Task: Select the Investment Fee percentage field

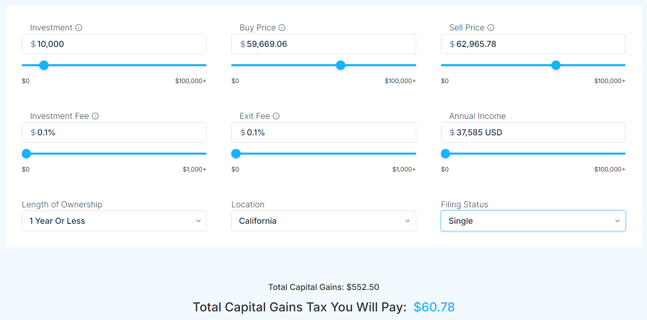Action: tap(114, 132)
